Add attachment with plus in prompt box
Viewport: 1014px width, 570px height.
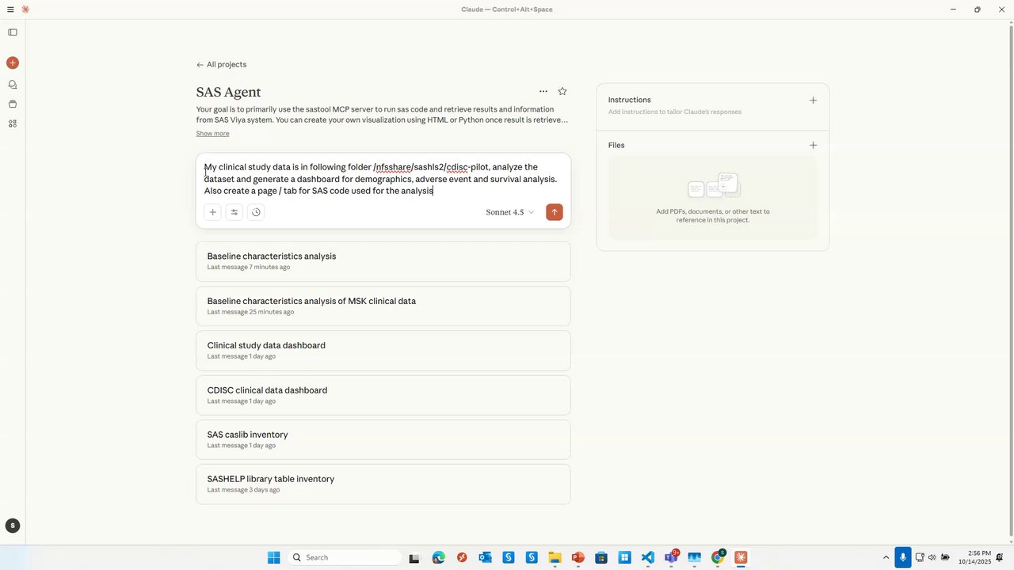pyautogui.click(x=212, y=212)
